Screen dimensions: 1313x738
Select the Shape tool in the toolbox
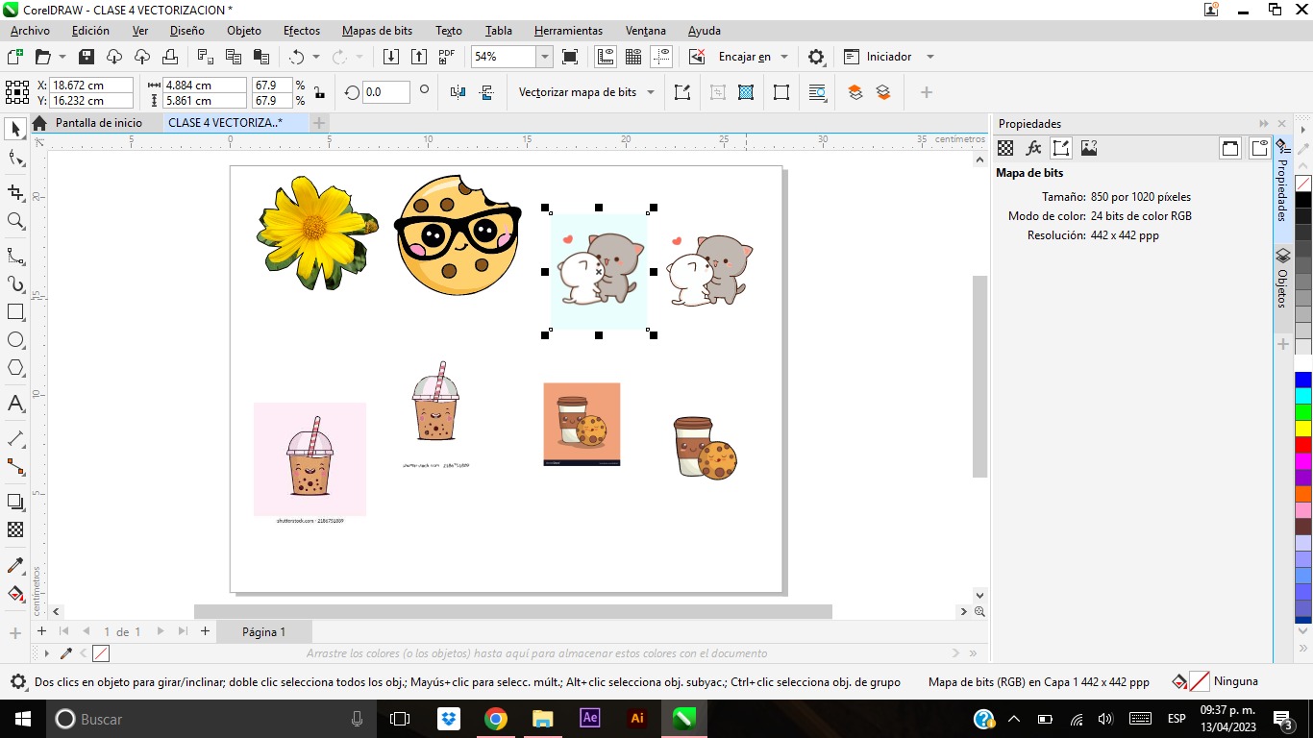(x=15, y=159)
